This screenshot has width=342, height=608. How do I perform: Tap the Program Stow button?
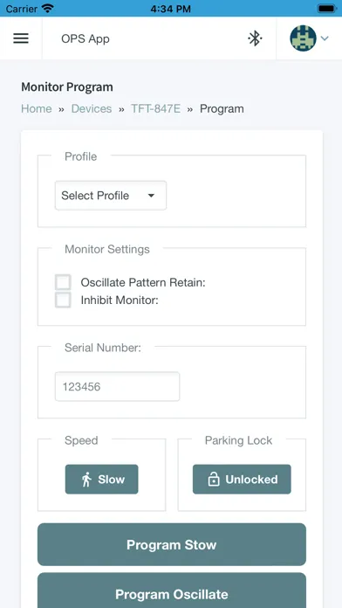(x=172, y=544)
